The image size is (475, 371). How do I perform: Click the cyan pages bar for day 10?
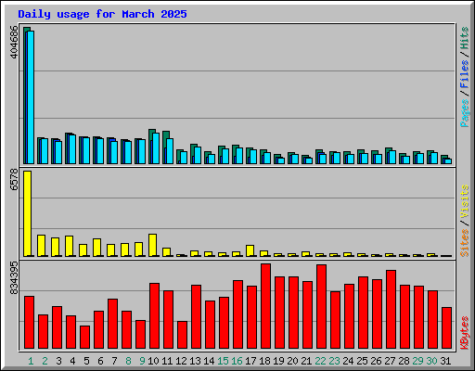pos(156,148)
